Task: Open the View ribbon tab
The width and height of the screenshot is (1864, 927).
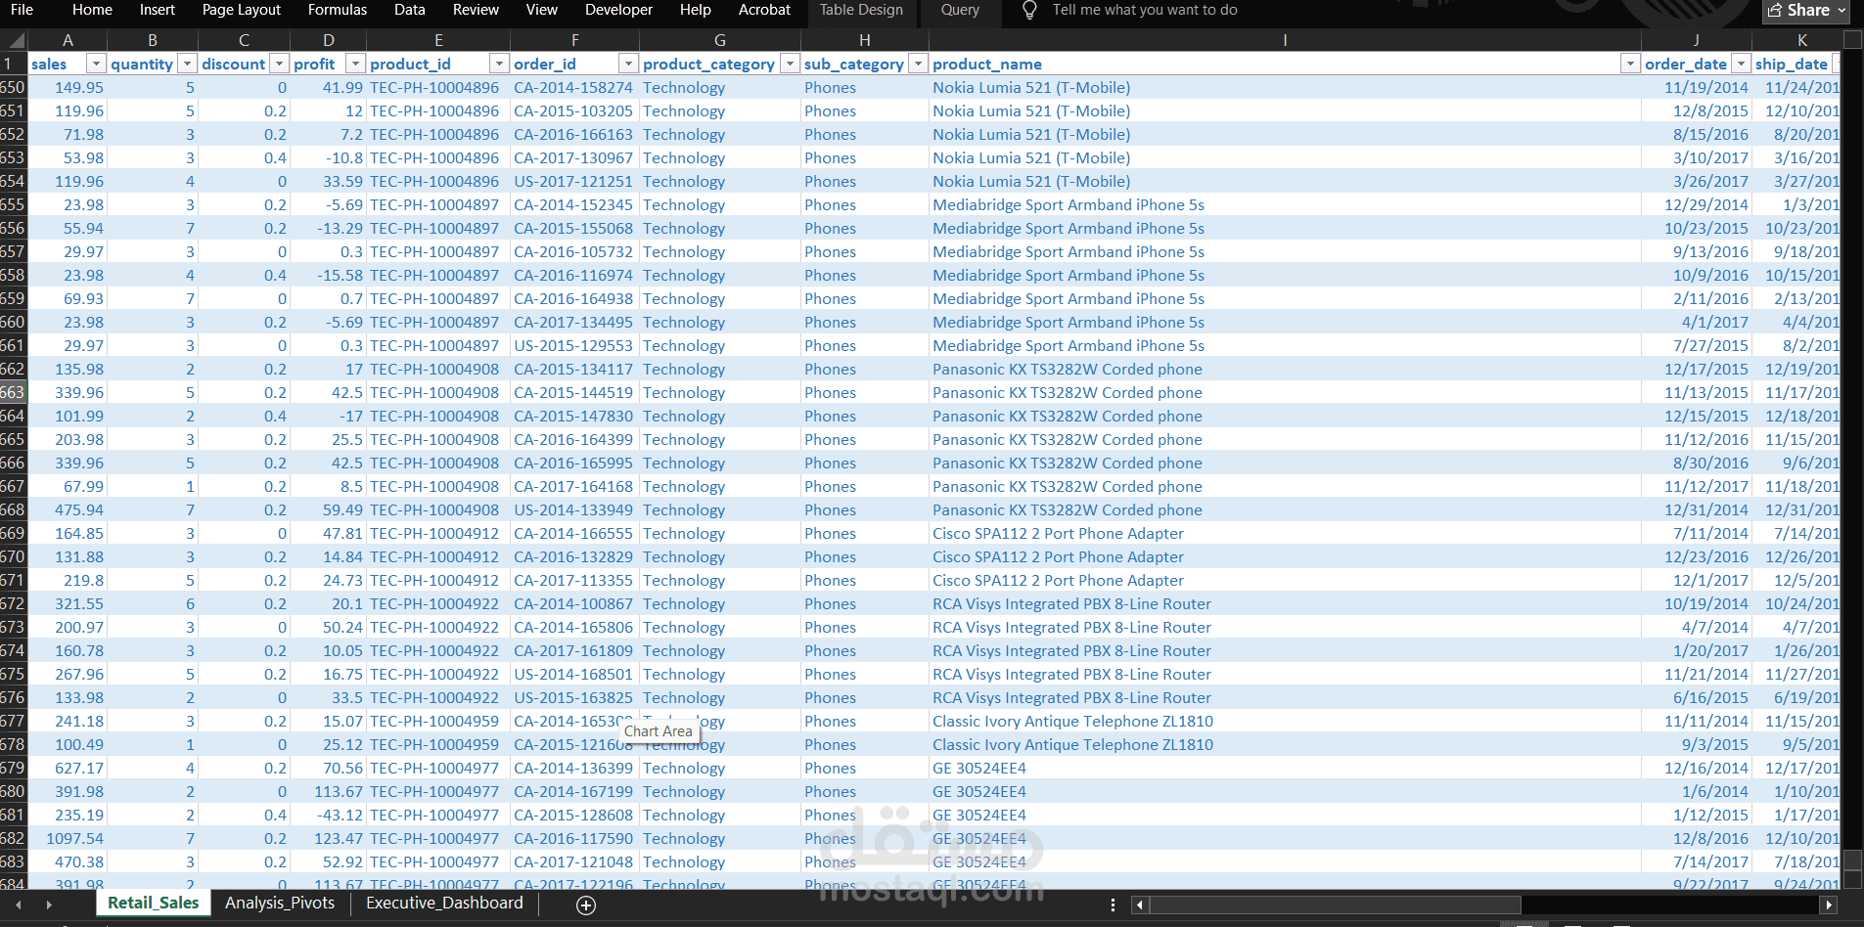Action: click(x=541, y=10)
